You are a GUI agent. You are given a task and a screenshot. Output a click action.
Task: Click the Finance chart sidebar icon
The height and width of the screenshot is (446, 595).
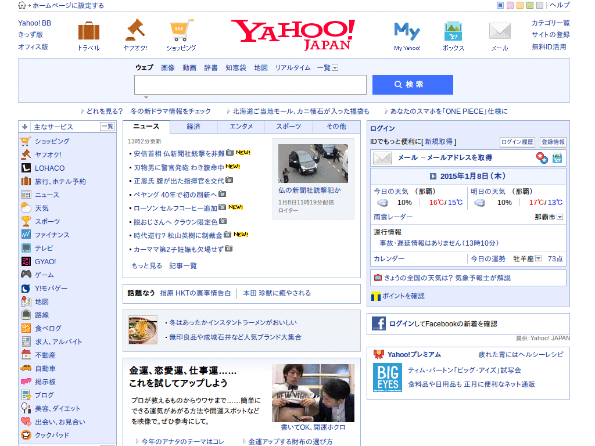pyautogui.click(x=26, y=235)
